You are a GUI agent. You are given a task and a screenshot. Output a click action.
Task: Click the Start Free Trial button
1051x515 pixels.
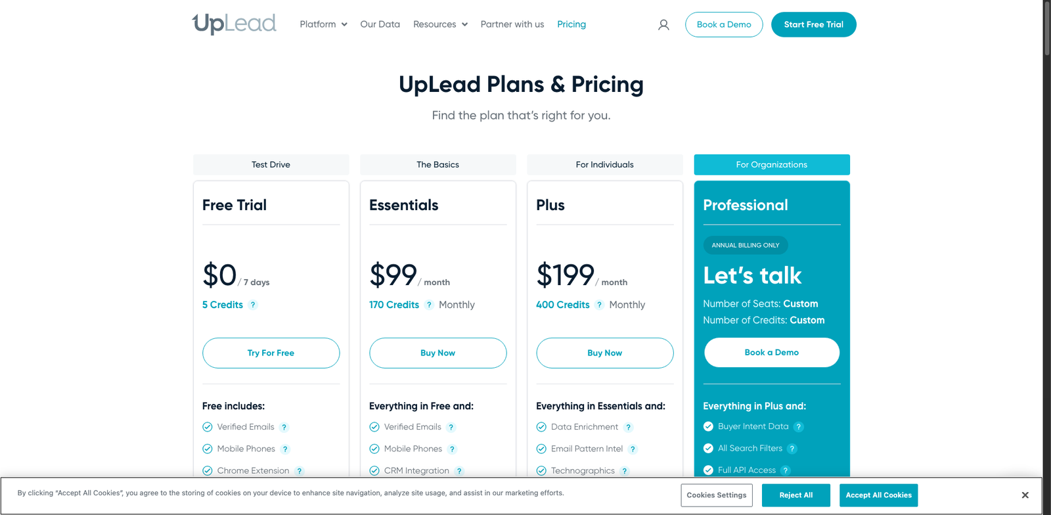point(813,24)
